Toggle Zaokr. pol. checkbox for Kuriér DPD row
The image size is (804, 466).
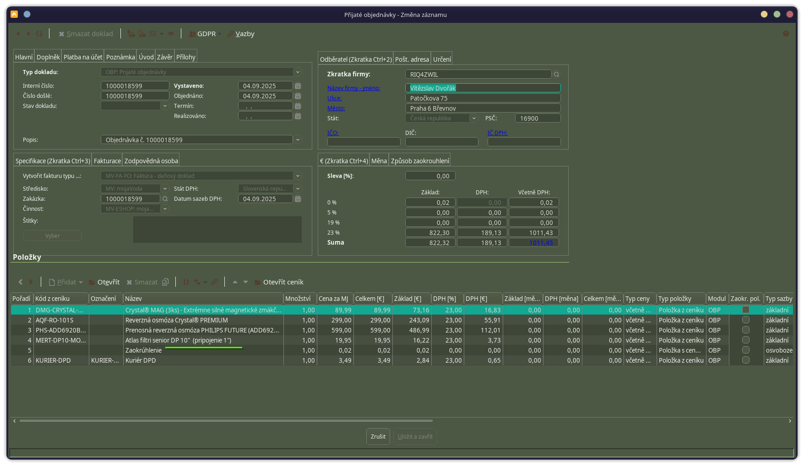pyautogui.click(x=746, y=360)
